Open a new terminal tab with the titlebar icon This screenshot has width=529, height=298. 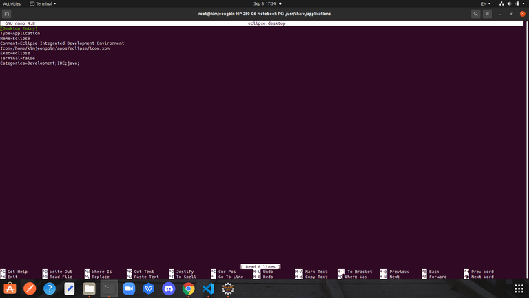click(x=7, y=14)
